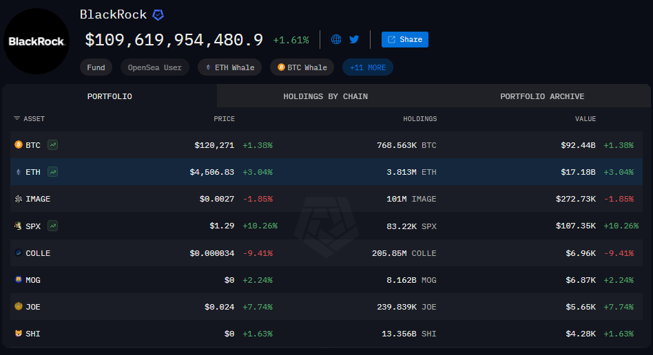Viewport: 653px width, 355px height.
Task: Open the website globe icon
Action: (x=336, y=39)
